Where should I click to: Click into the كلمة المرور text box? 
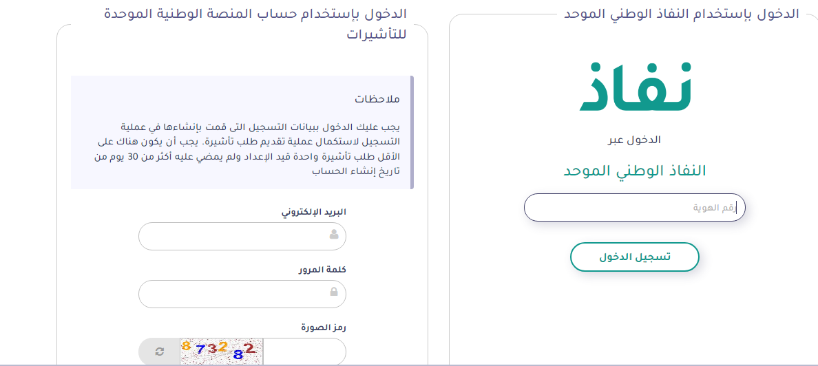click(x=234, y=294)
